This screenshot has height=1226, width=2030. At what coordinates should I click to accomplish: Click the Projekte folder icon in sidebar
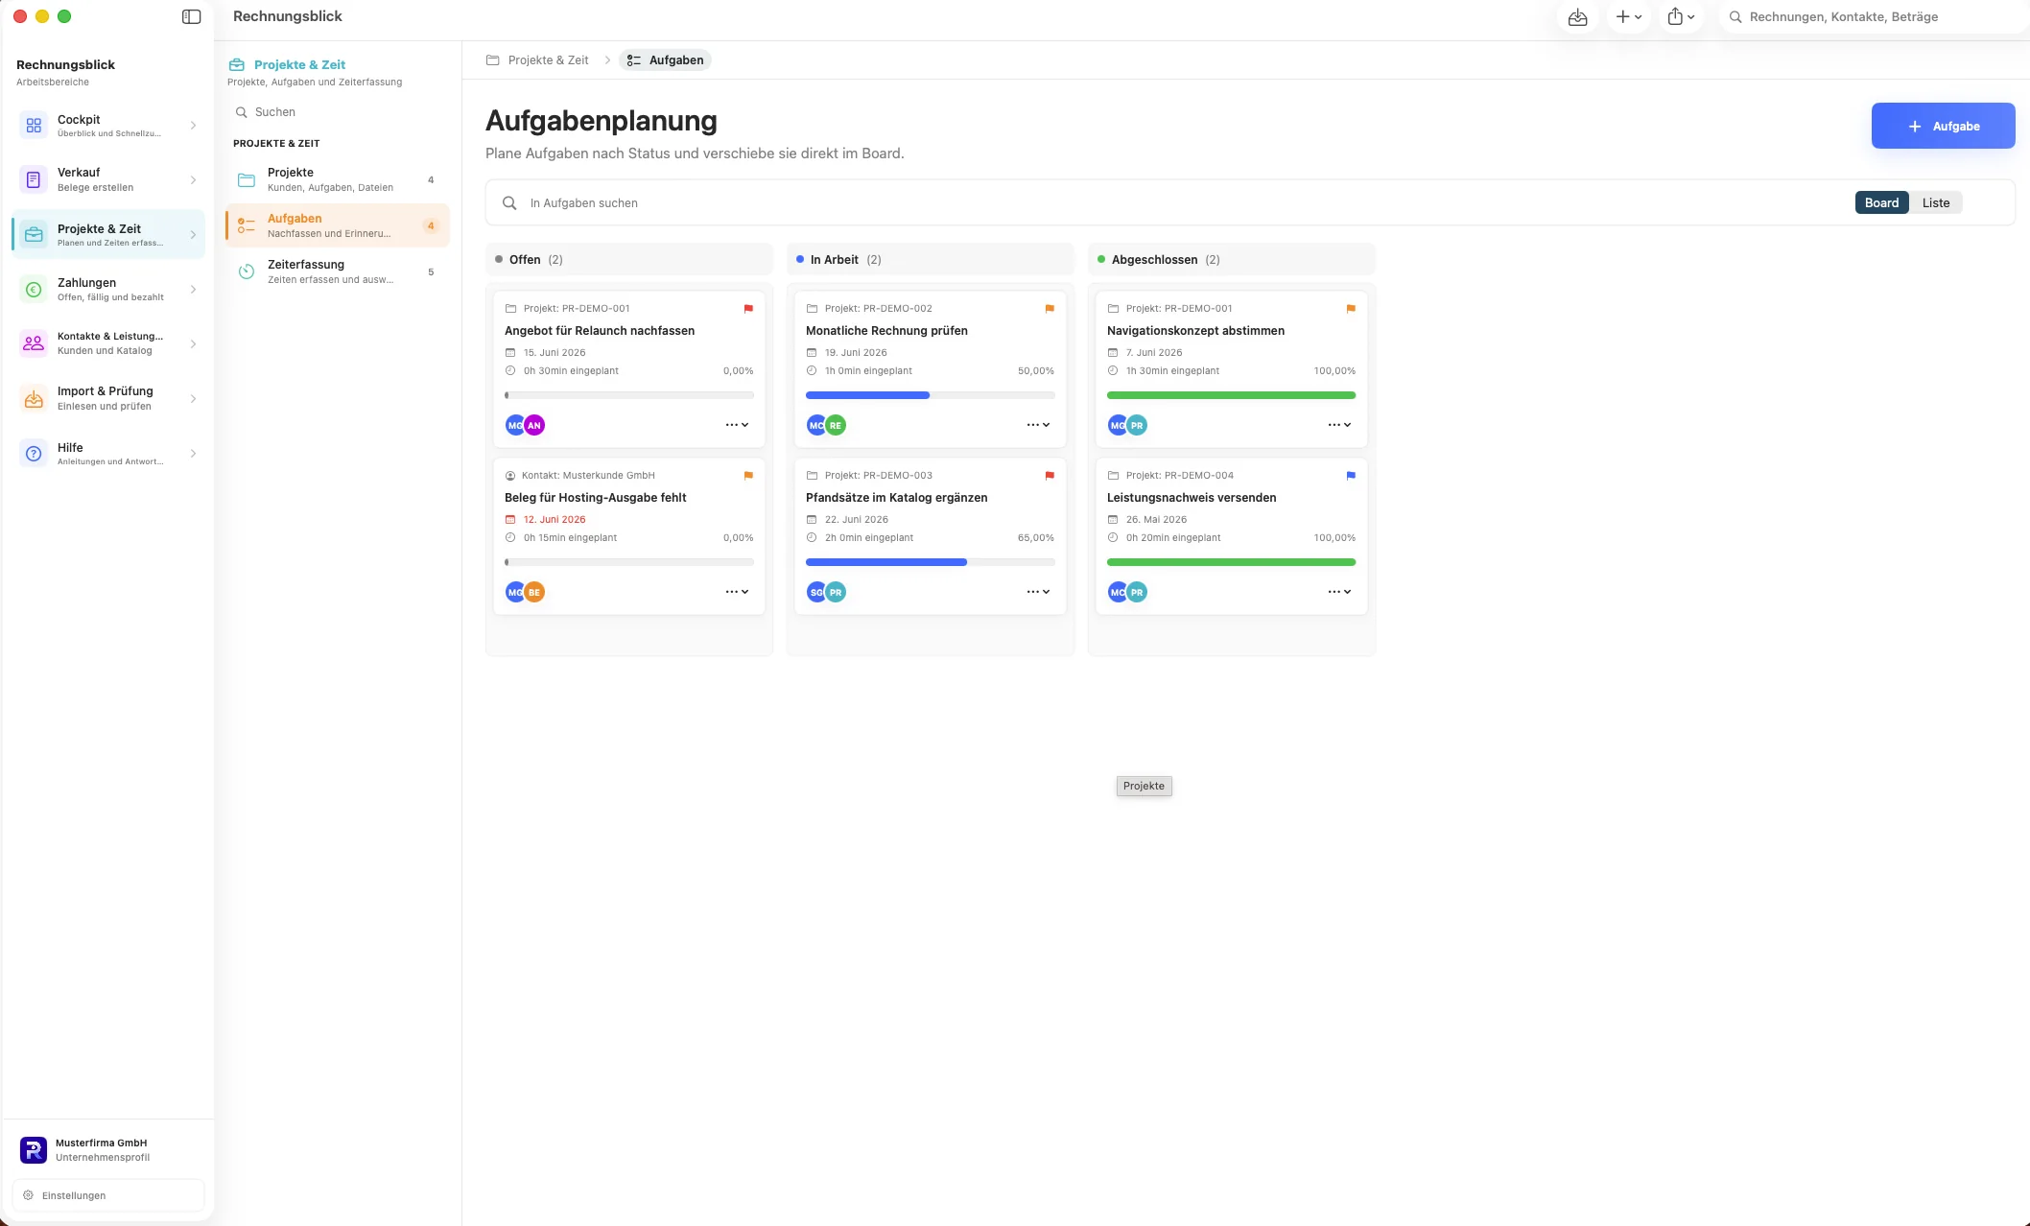pyautogui.click(x=247, y=179)
